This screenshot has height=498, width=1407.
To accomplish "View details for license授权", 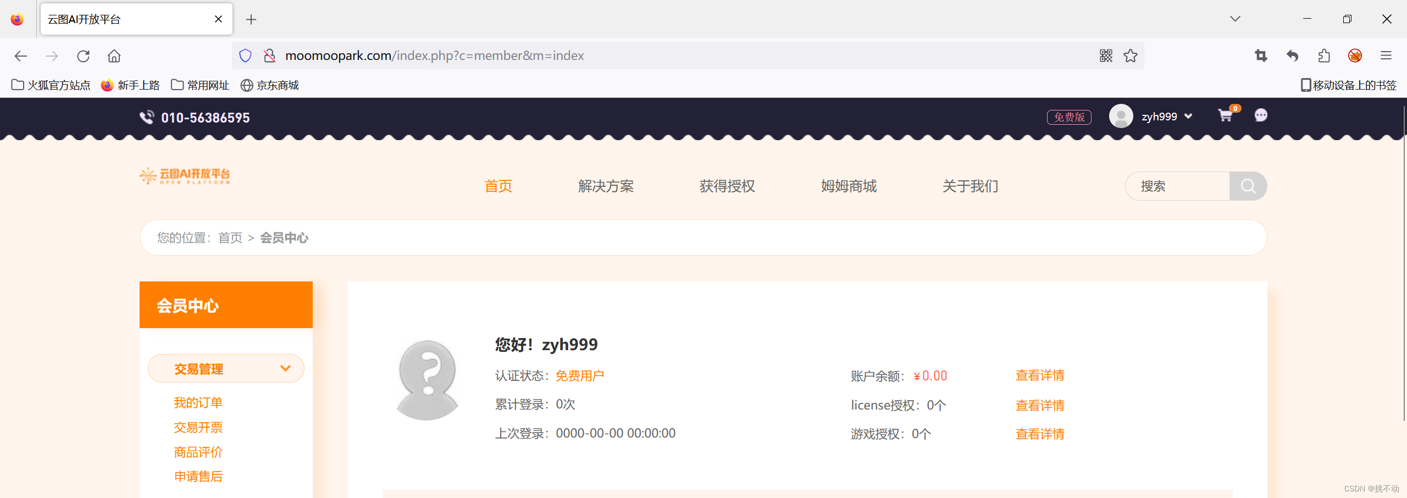I will (1040, 406).
